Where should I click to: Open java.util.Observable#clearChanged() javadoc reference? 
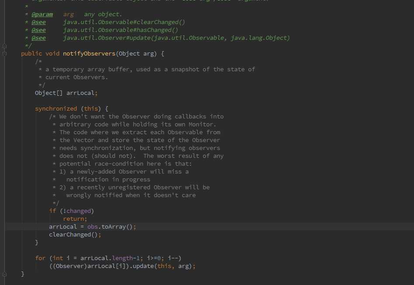pos(124,22)
